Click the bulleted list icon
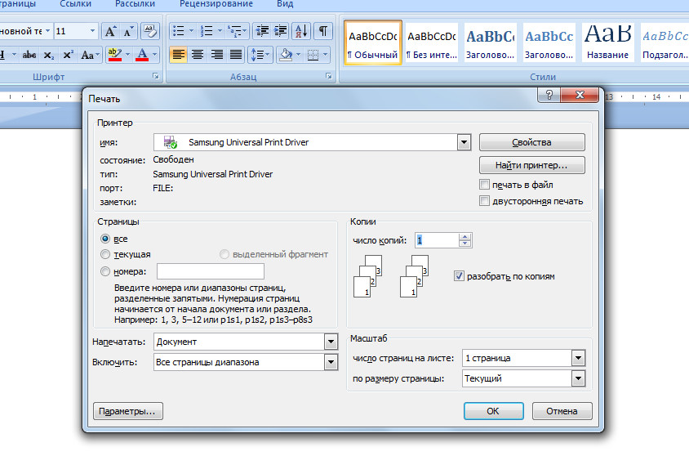Viewport: 689px width, 465px height. pos(178,32)
